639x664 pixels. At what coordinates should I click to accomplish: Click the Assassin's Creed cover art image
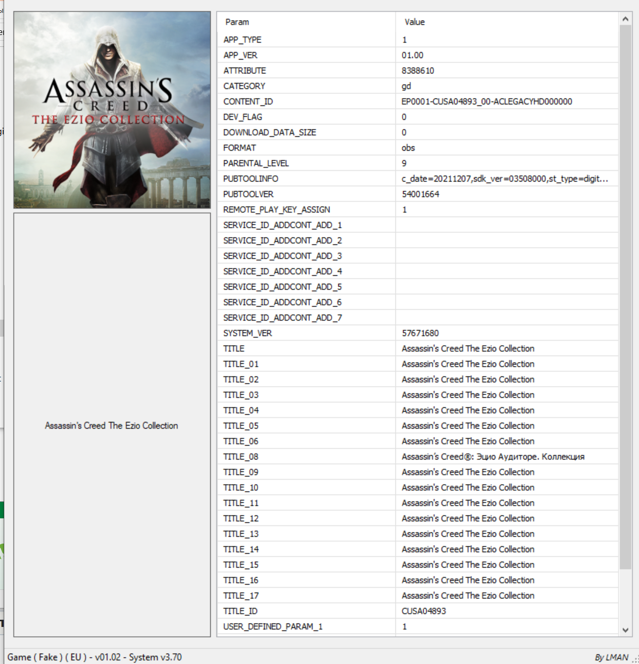(112, 110)
